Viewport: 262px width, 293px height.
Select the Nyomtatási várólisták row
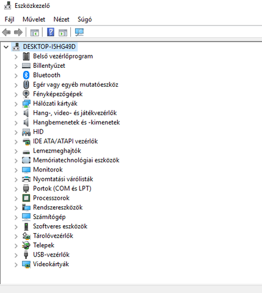[x=63, y=179]
